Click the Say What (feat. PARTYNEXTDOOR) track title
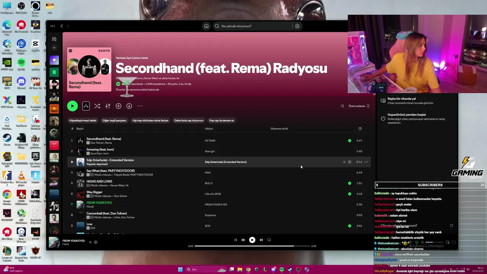Image resolution: width=487 pixels, height=274 pixels. pyautogui.click(x=110, y=171)
